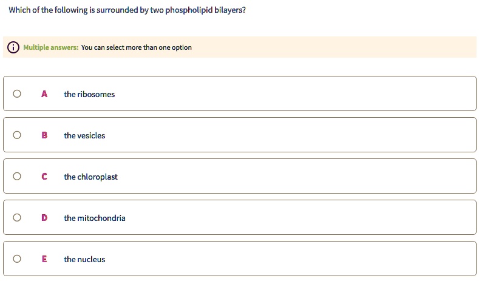Screen dimensions: 479x281
Task: Click the question text about phospholipid bilayers
Action: (127, 10)
